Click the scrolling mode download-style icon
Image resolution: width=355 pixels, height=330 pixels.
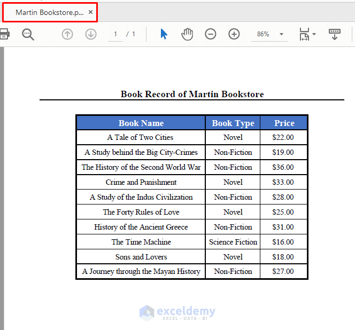[334, 34]
